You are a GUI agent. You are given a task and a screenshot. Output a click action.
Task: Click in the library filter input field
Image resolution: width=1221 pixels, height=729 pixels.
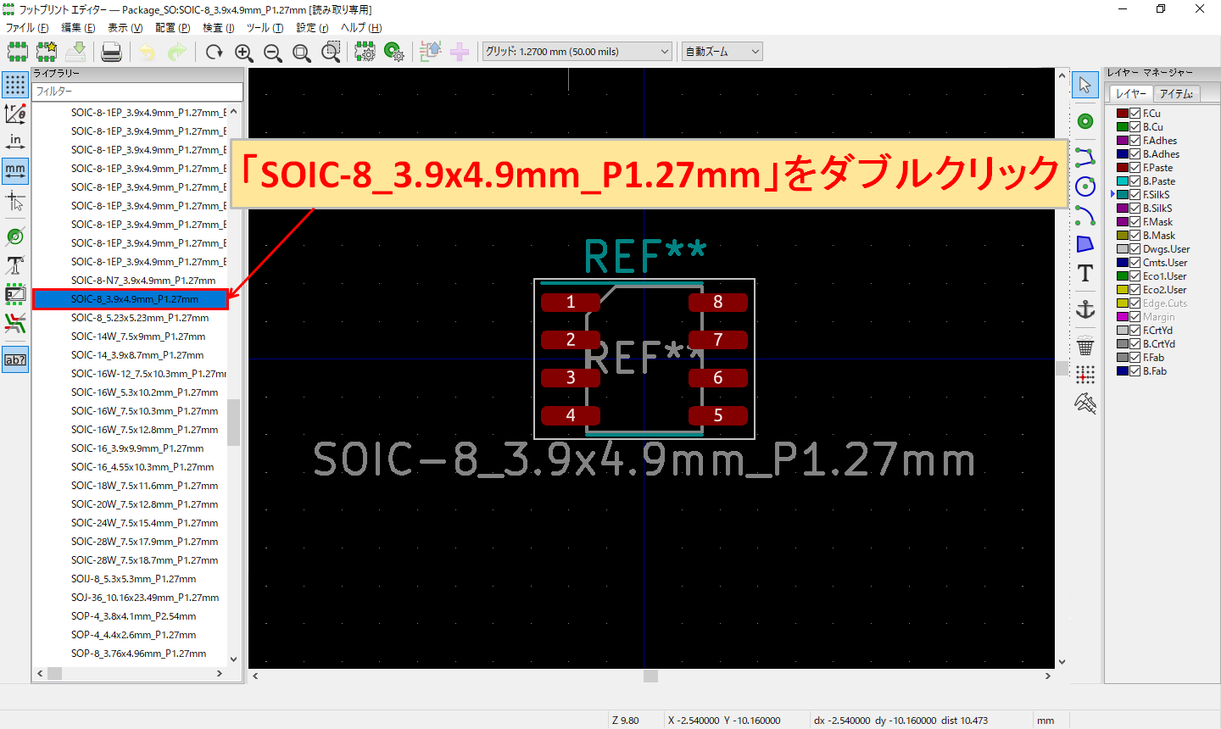pos(136,91)
